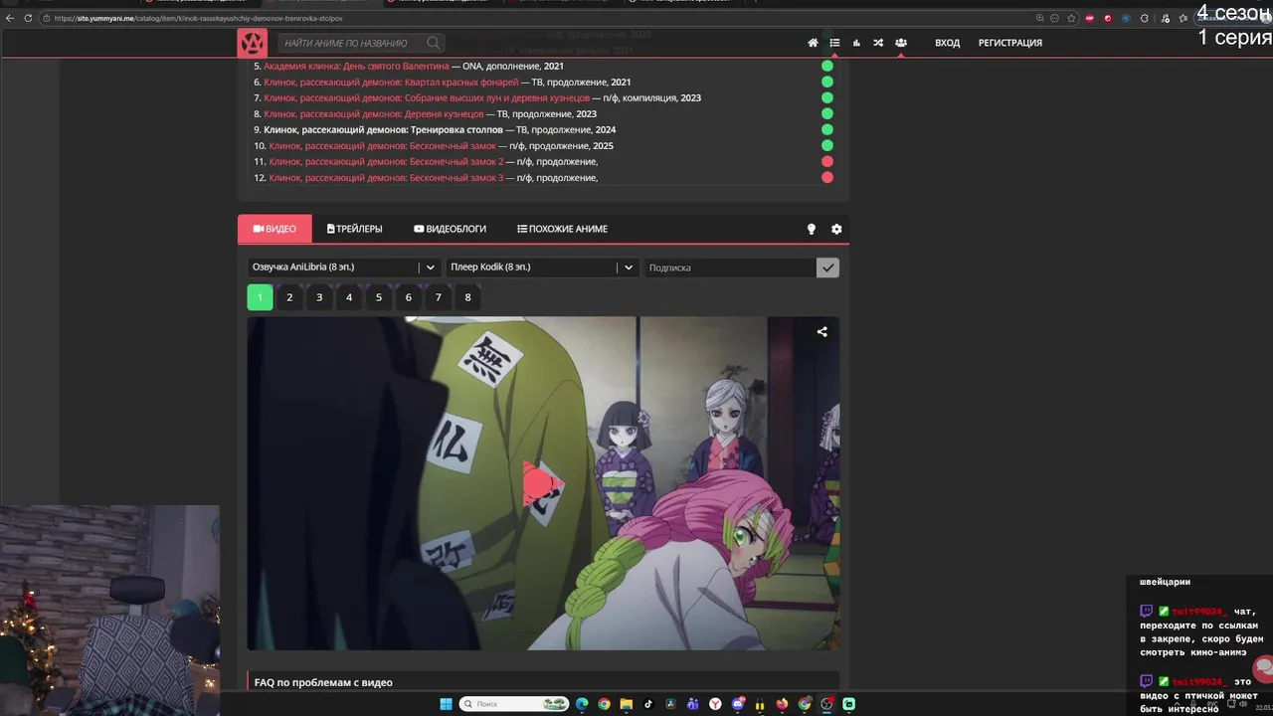Switch to the Трейлеры tab
Image resolution: width=1273 pixels, height=716 pixels.
354,229
